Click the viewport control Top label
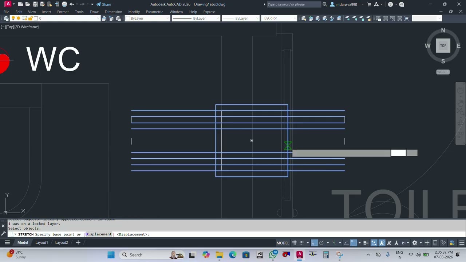 (x=10, y=27)
